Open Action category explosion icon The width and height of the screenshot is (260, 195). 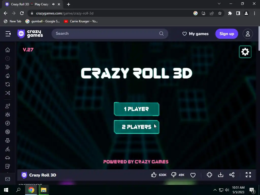8,115
